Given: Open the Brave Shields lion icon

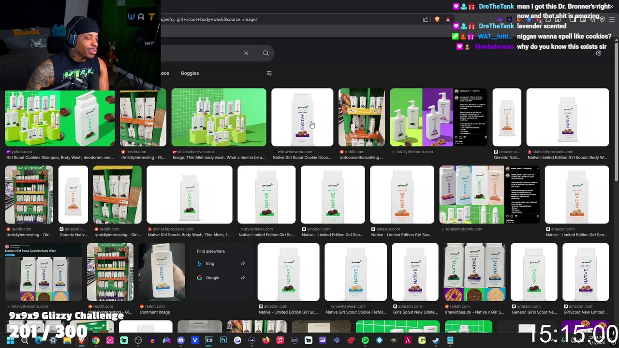Looking at the screenshot, I should point(437,19).
